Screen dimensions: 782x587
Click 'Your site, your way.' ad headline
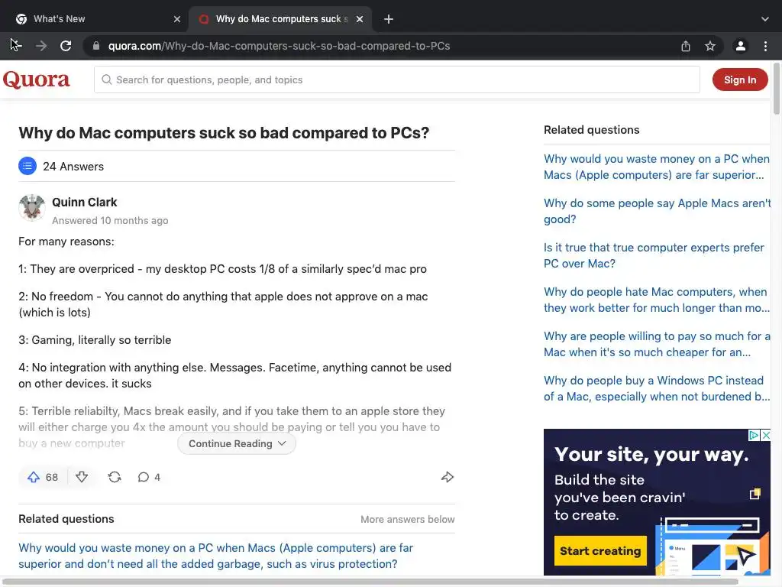coord(651,455)
